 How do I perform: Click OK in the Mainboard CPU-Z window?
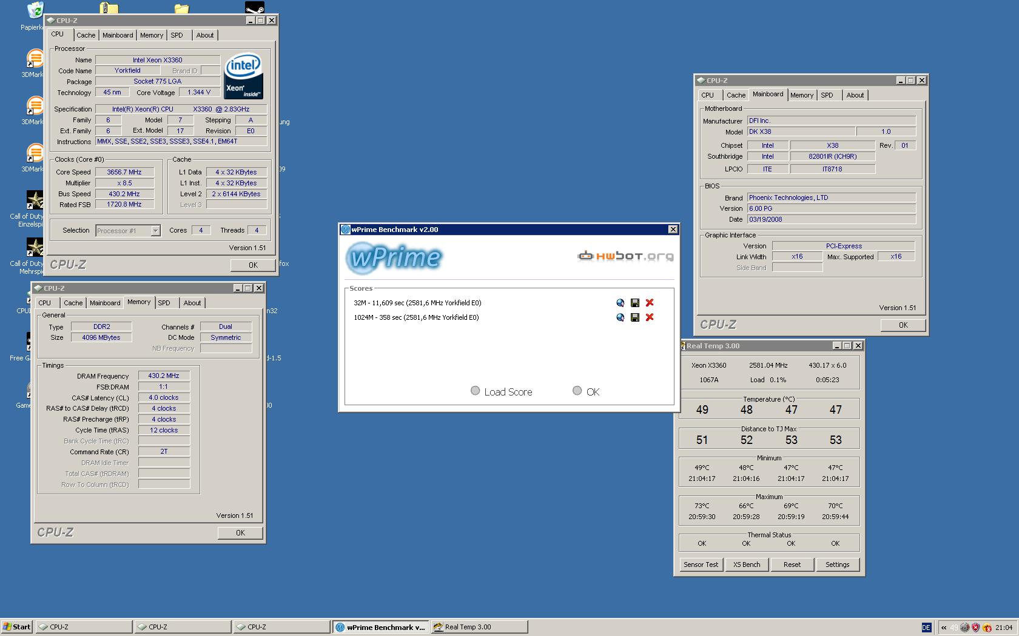(903, 325)
